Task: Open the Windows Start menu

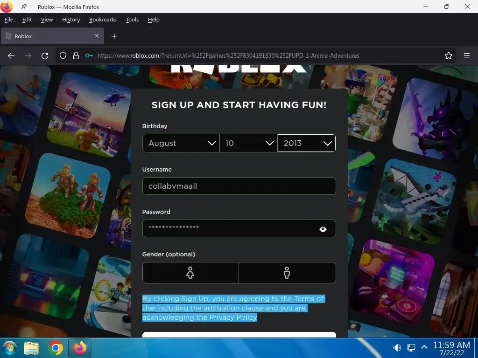Action: (x=9, y=348)
